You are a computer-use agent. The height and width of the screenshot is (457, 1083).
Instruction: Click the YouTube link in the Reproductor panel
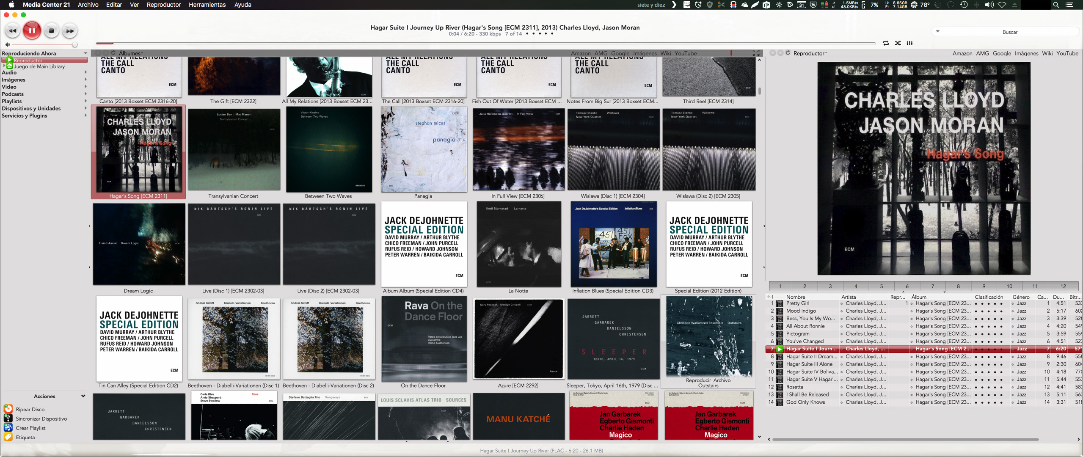(x=1067, y=53)
